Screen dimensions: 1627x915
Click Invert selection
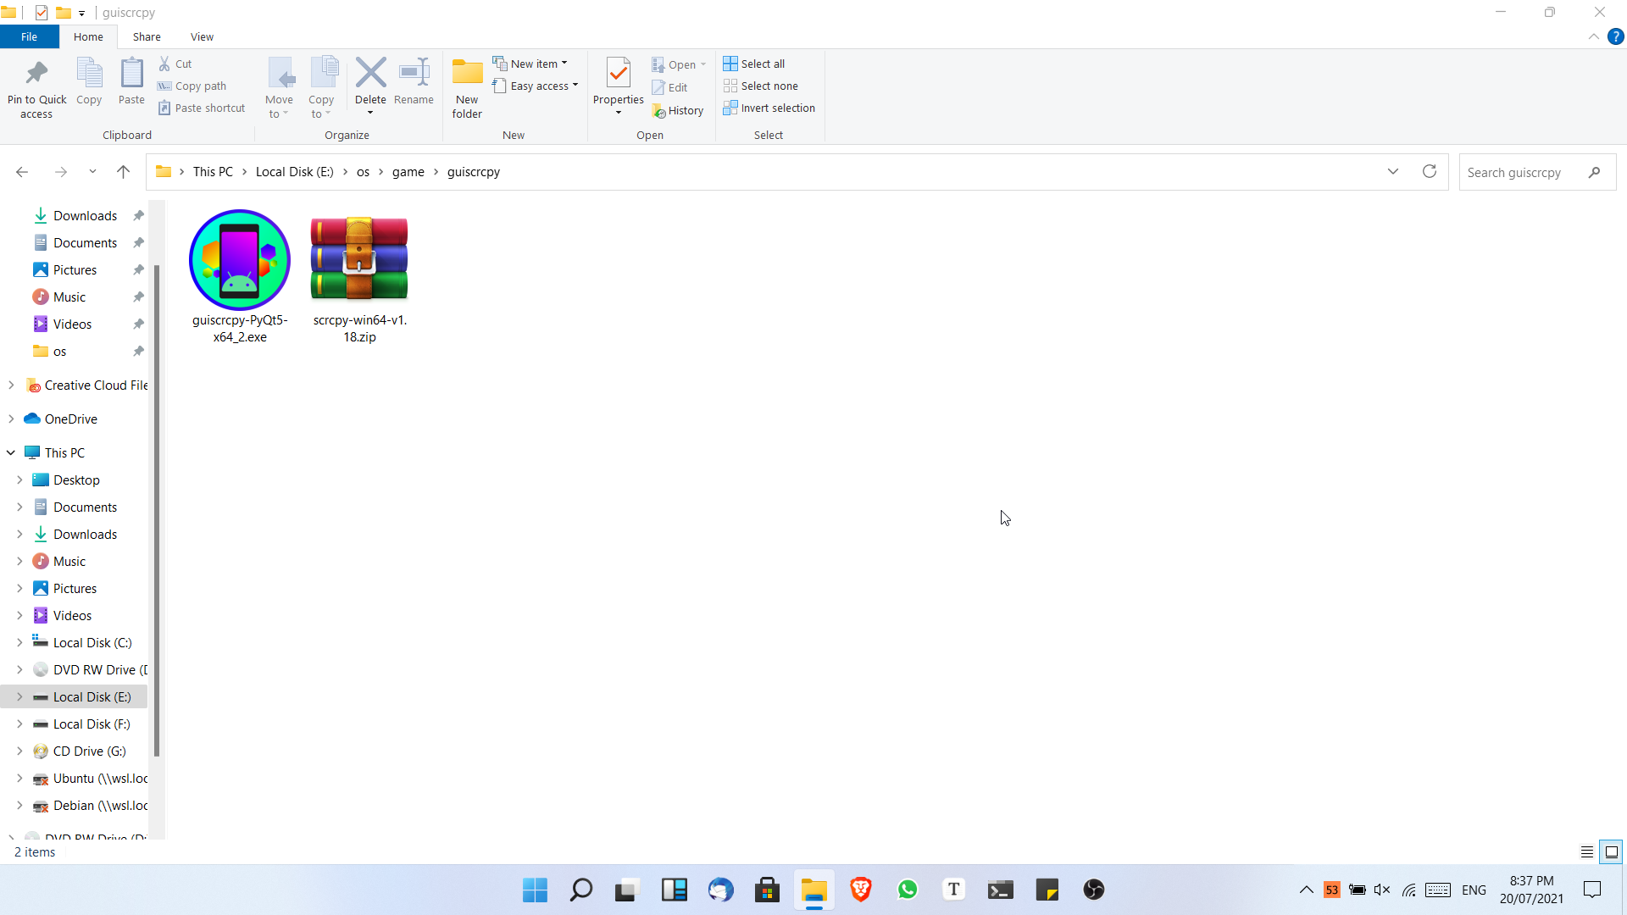pyautogui.click(x=769, y=108)
